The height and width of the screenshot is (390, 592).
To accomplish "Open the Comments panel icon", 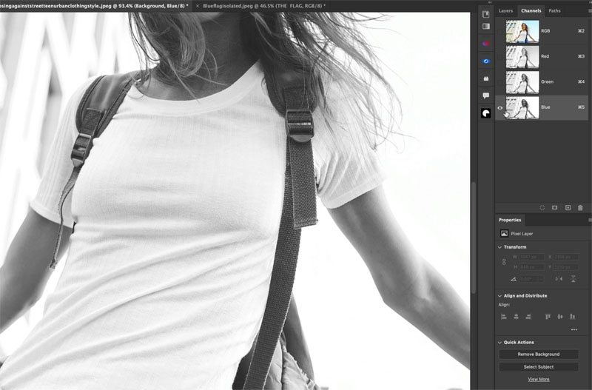I will coord(486,95).
